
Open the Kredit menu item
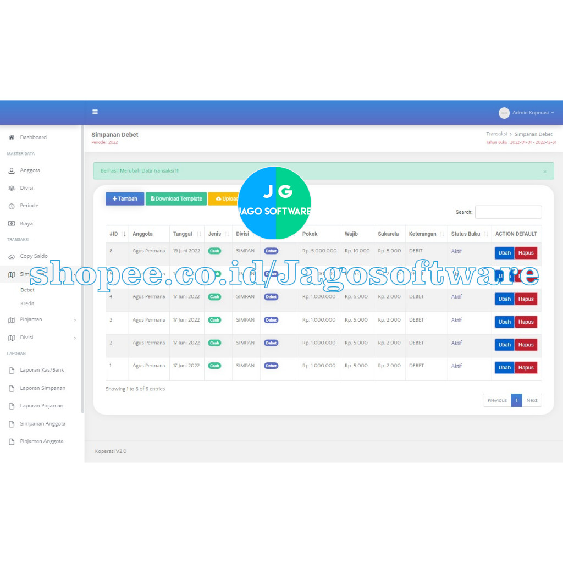tap(27, 303)
